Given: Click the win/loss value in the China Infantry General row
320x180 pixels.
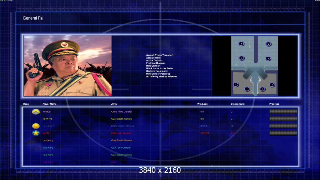Looking at the screenshot, I should pyautogui.click(x=204, y=126).
